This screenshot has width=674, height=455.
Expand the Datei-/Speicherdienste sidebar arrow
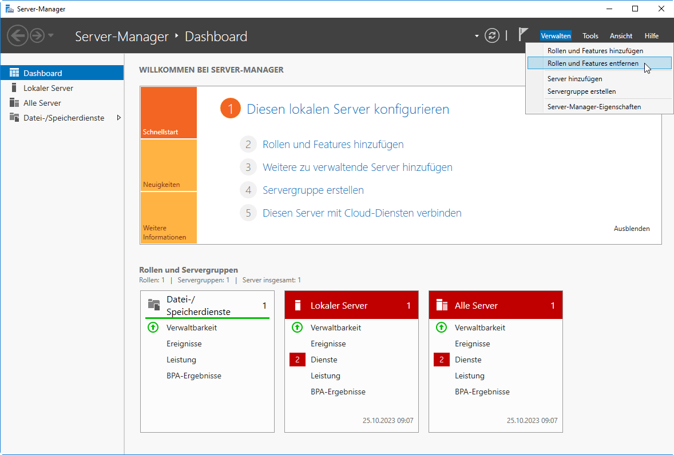(118, 118)
